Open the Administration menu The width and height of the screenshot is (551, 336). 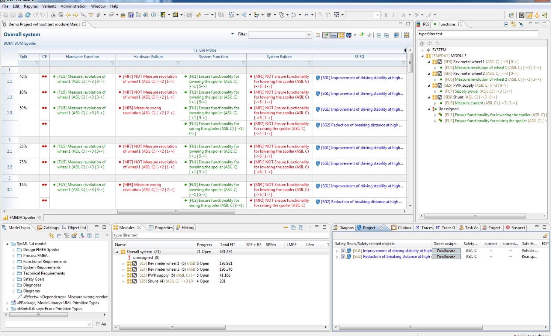[x=73, y=6]
